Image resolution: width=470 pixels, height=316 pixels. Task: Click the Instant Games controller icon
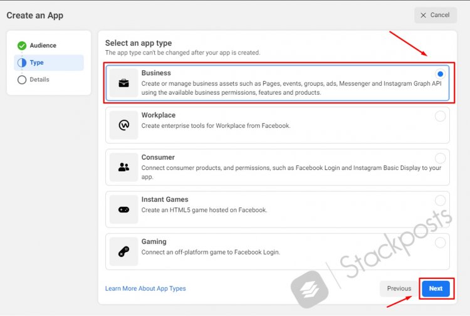(124, 209)
